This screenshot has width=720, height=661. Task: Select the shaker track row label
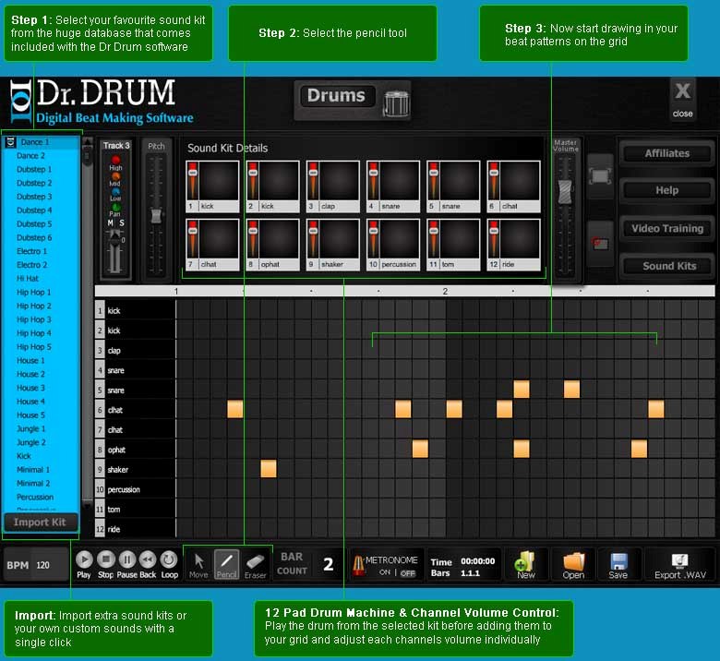pos(135,470)
